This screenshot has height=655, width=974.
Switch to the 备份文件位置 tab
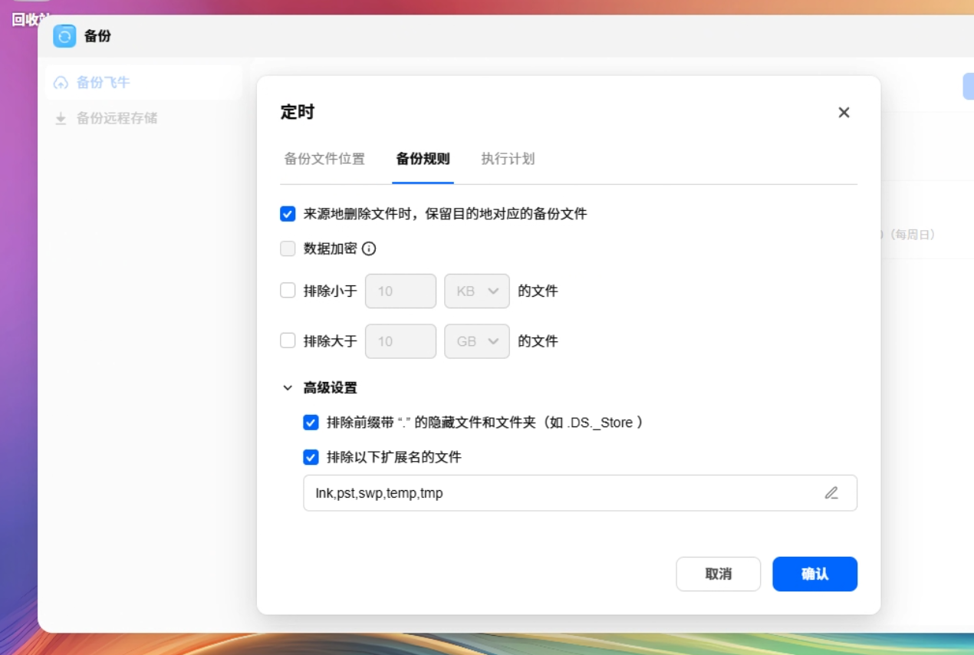[x=324, y=159]
